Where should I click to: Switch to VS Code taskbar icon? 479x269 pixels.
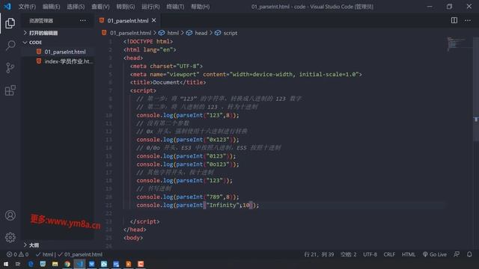coord(79,264)
